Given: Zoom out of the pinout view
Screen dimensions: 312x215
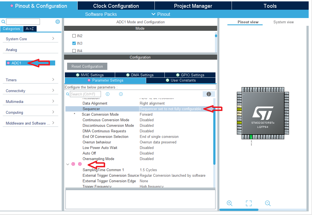Looking at the screenshot, I should [268, 203].
